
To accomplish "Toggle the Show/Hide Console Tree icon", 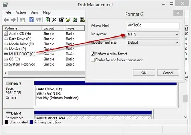I will coord(22,20).
